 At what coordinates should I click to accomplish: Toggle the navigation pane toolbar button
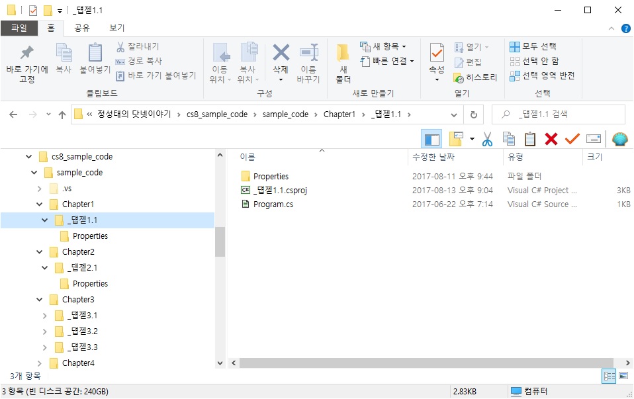(x=432, y=139)
